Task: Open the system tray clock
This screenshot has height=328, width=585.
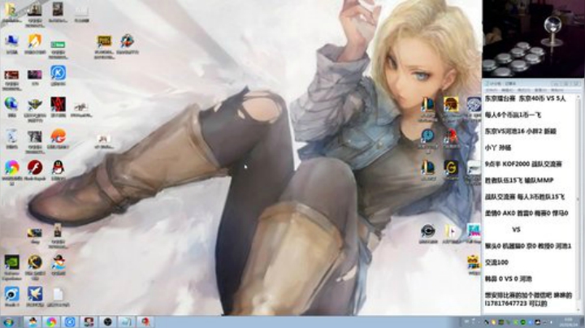Action: [569, 322]
